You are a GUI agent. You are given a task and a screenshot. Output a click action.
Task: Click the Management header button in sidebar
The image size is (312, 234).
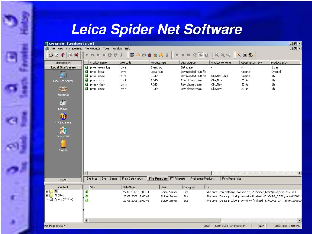63,63
